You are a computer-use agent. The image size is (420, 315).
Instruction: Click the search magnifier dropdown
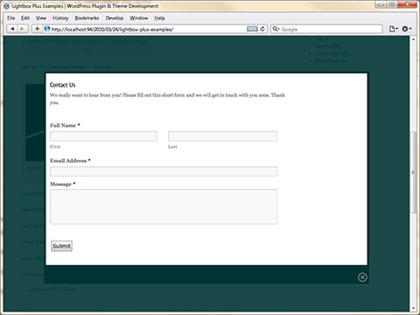[x=276, y=29]
